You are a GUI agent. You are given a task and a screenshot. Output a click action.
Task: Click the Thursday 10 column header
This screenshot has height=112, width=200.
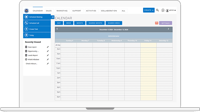pos(132,41)
